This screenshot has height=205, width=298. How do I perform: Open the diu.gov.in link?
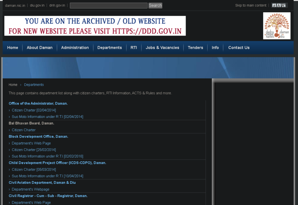pyautogui.click(x=37, y=5)
